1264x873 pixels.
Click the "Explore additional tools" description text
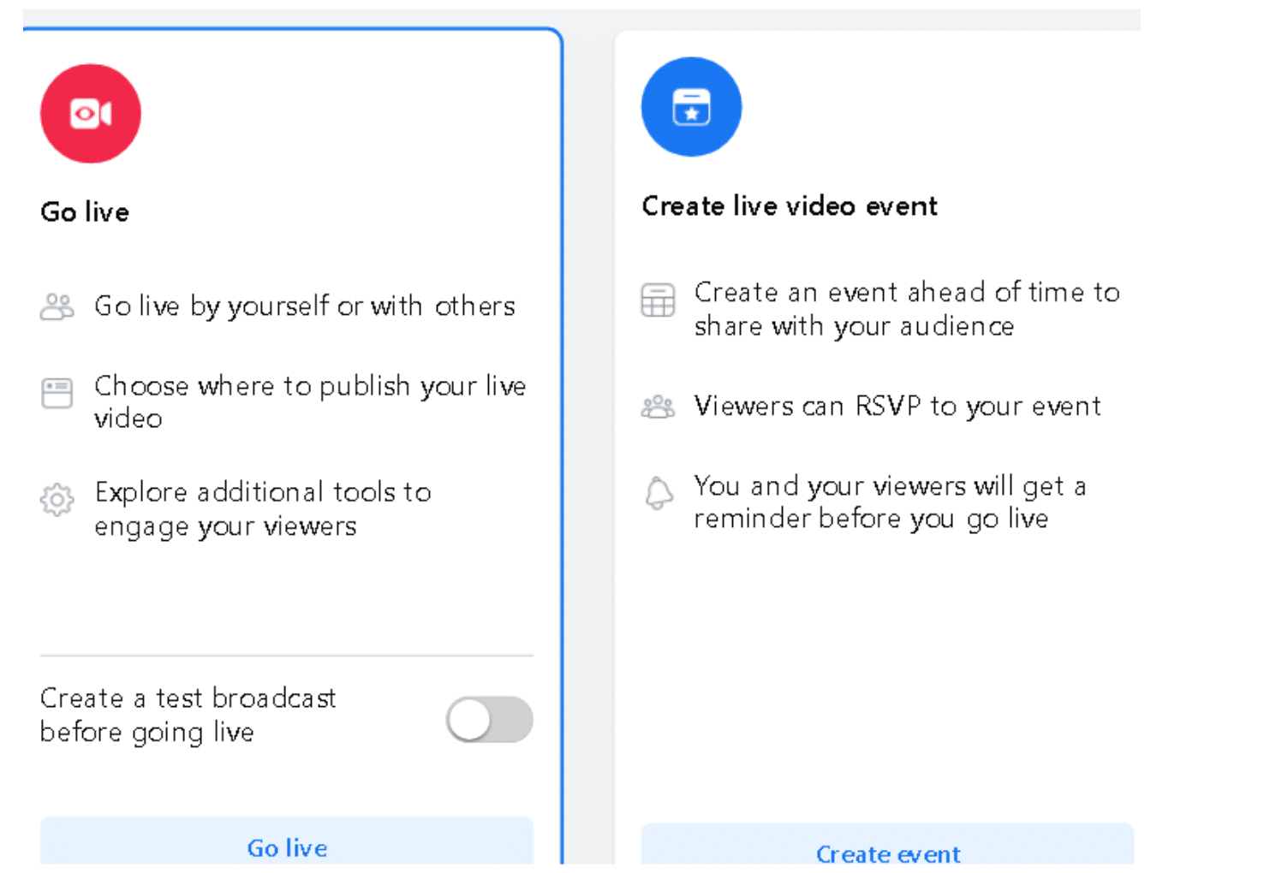pos(263,508)
